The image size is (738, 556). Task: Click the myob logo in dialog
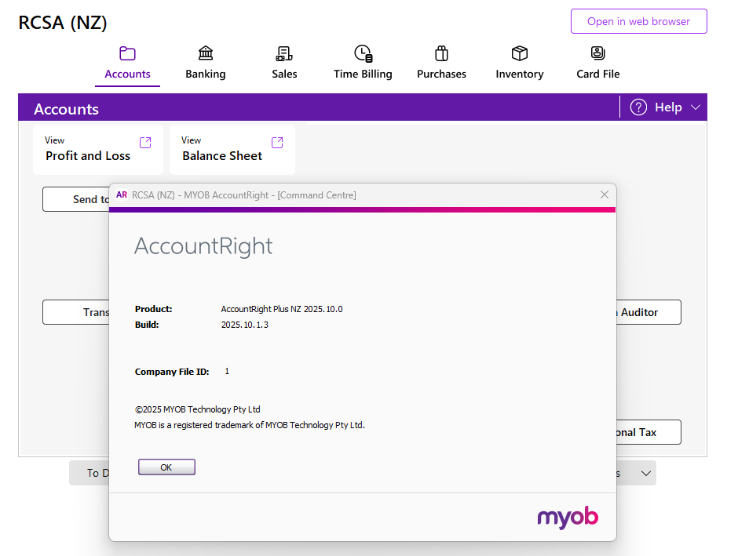pyautogui.click(x=568, y=518)
